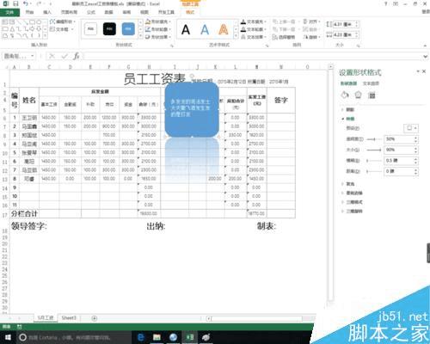Select 形状选项 (Shape Options) in pane
Screen dimensions: 430x344
[x=348, y=83]
